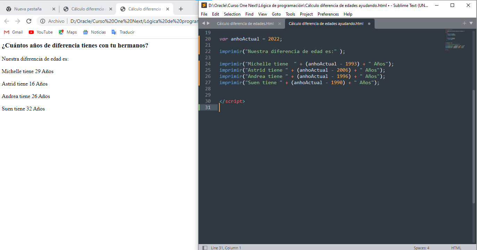477x250 pixels.
Task: Open the Goto menu in Sublime Text
Action: [276, 14]
